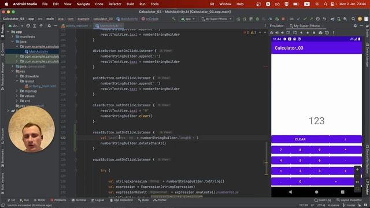Open the Refactor menu
Viewport: 370px width, 208px height.
click(x=114, y=4)
